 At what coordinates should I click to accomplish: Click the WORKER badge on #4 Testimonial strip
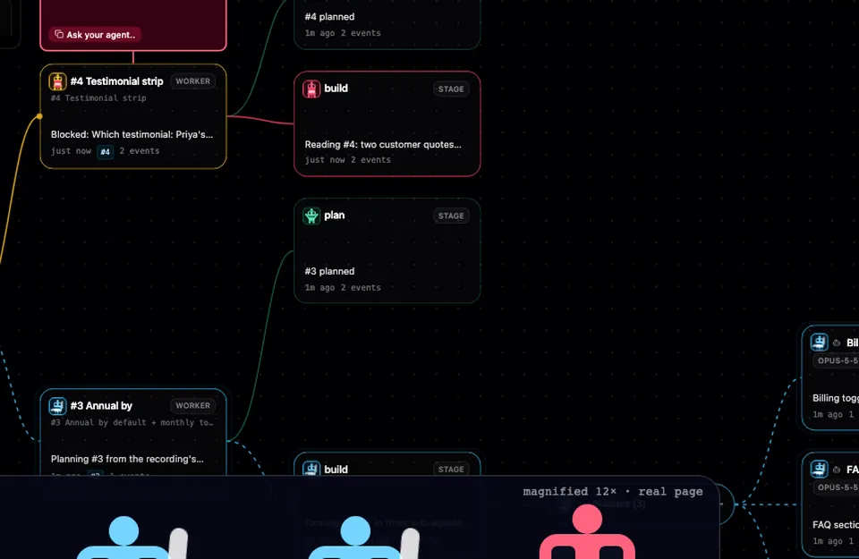[193, 81]
